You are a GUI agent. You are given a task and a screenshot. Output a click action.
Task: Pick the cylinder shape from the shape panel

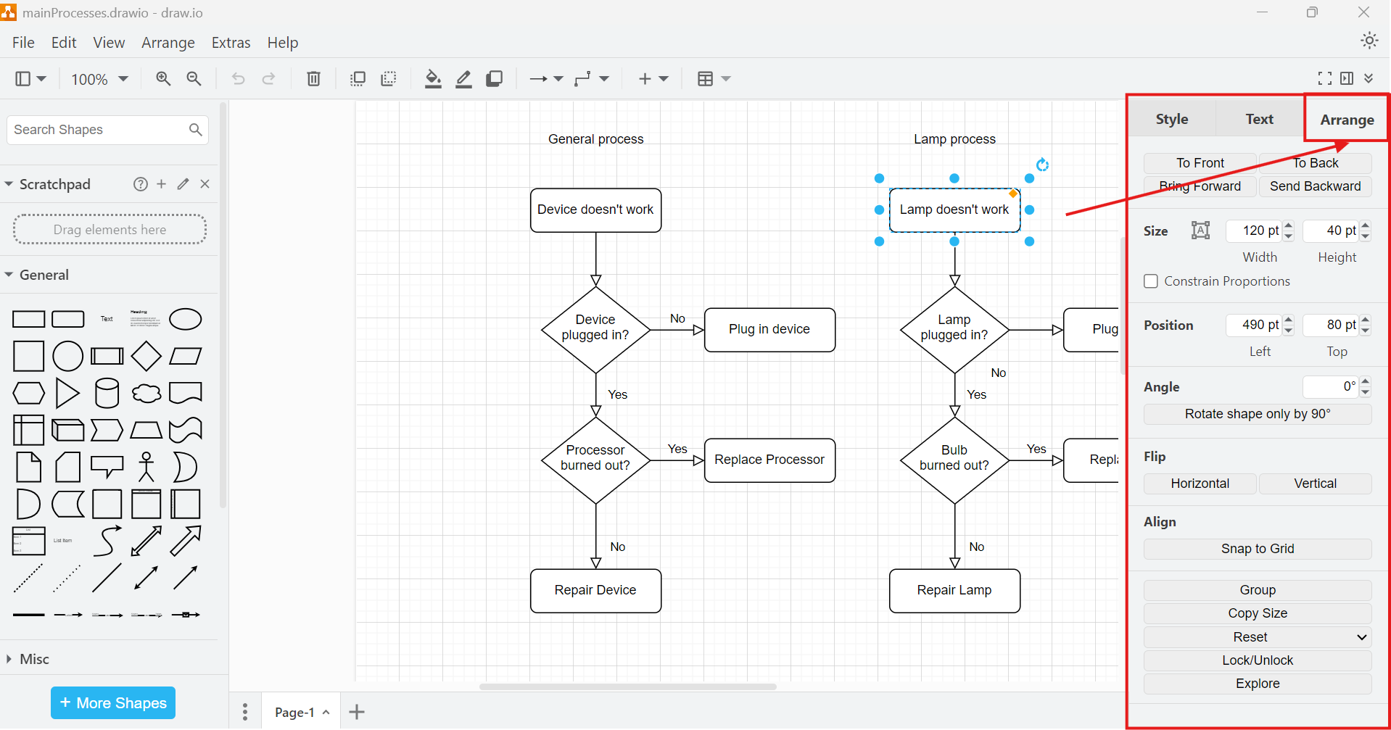click(x=107, y=393)
